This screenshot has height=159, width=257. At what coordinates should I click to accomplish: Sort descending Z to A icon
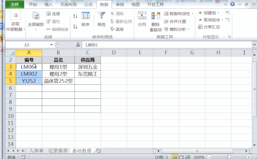[x=75, y=26]
